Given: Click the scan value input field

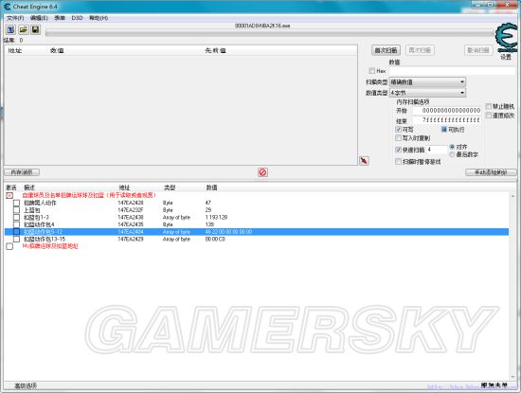Looking at the screenshot, I should pos(452,71).
